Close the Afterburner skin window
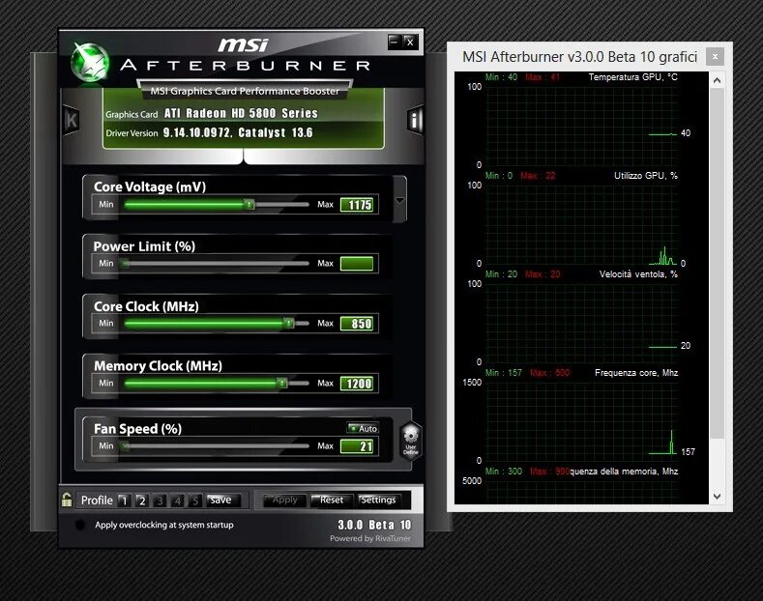The image size is (763, 601). [x=410, y=42]
